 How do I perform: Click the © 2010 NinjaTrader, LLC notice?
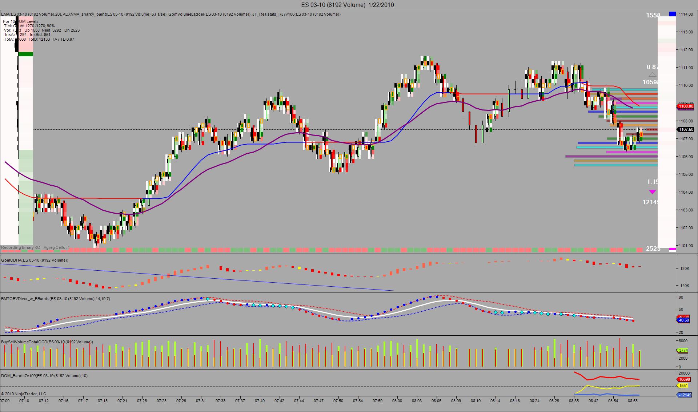click(24, 394)
